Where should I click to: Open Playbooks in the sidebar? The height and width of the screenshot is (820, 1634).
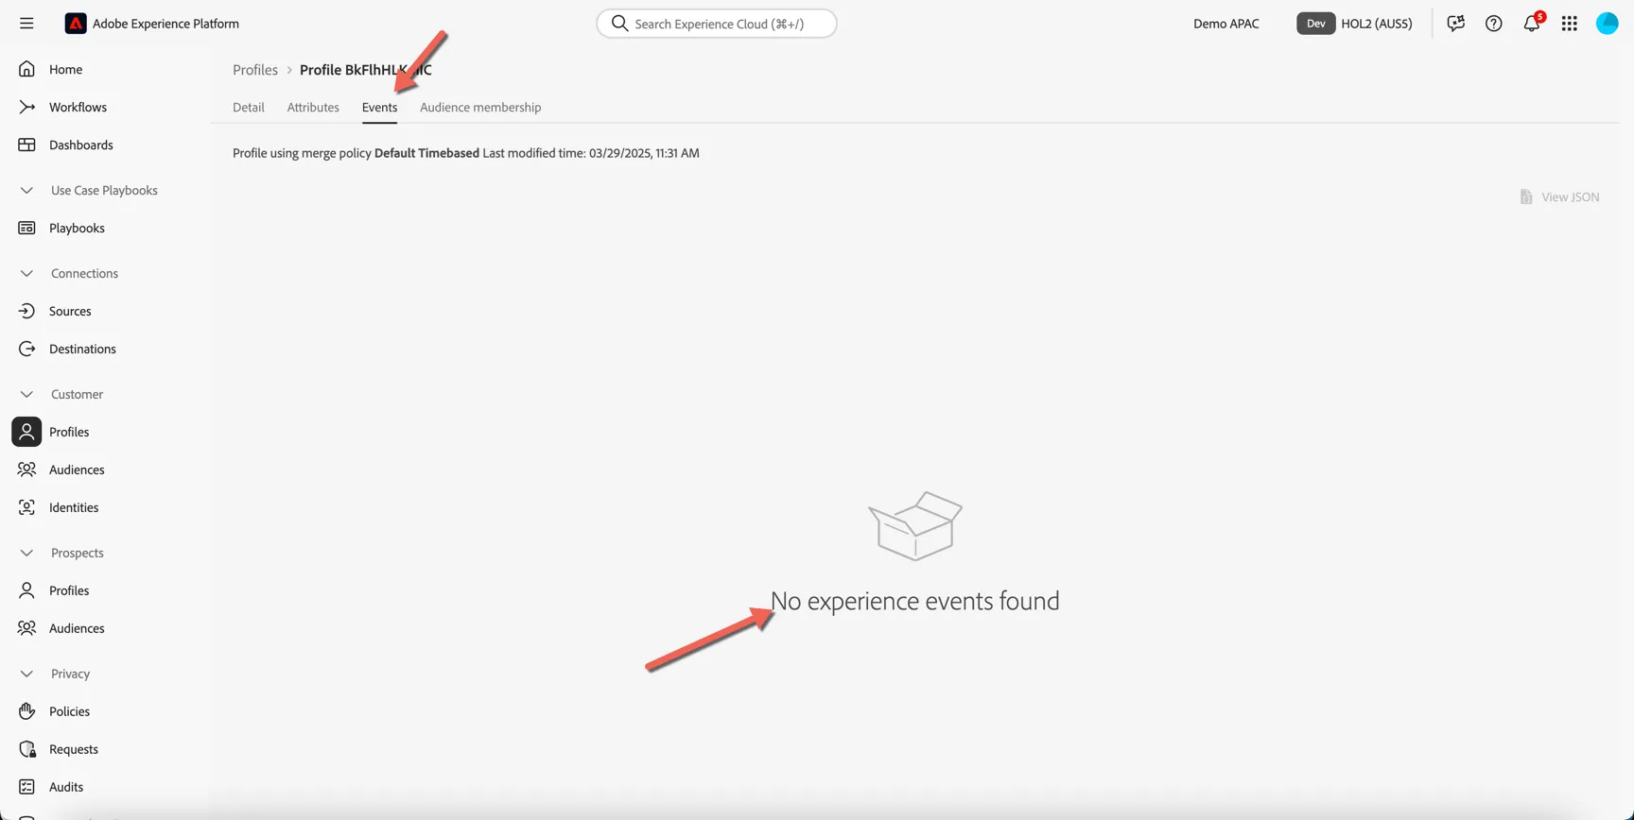point(77,228)
